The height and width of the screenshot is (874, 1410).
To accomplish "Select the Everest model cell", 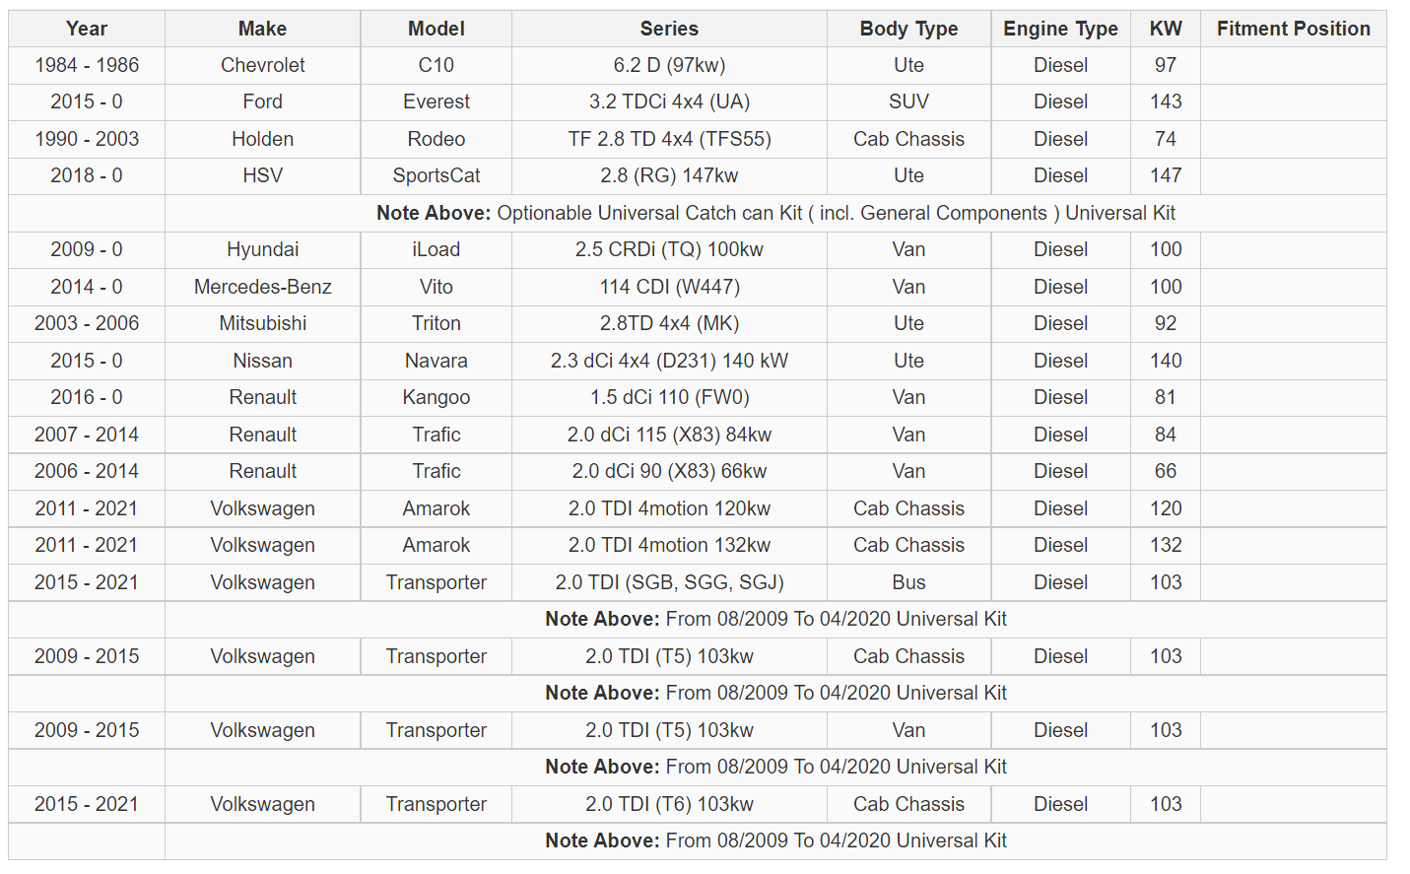I will (436, 101).
